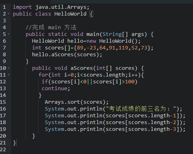Click 'Arrays.sort(scores);' on line 15
193x154 pixels.
(76, 102)
